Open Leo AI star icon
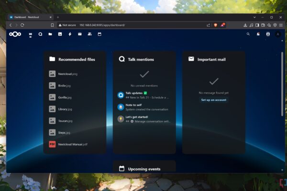Viewport: 287px width, 191px height. pyautogui.click(x=269, y=25)
